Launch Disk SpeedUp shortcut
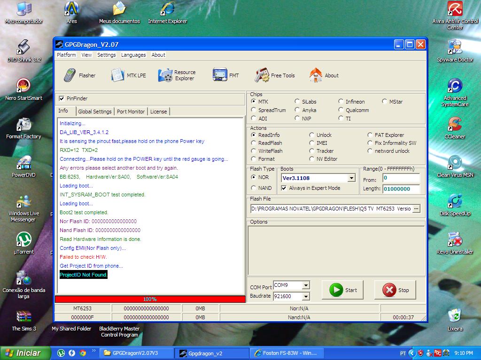This screenshot has height=360, width=481. point(455,205)
